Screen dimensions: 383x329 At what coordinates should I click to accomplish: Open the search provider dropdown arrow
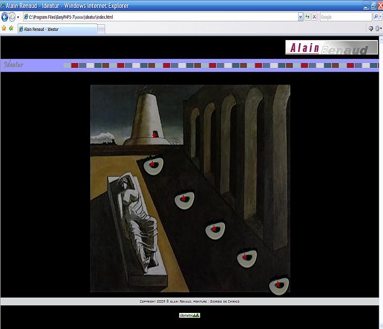click(x=380, y=17)
